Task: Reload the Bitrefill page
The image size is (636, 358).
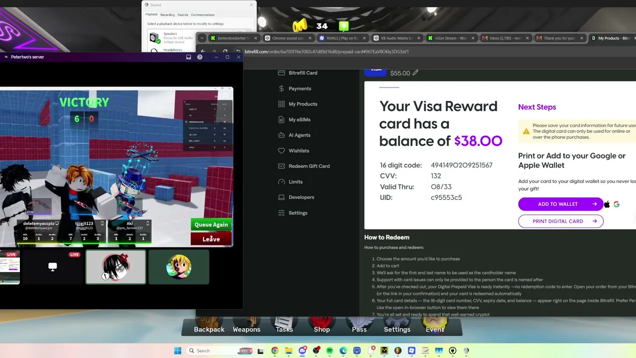Action: (x=225, y=51)
